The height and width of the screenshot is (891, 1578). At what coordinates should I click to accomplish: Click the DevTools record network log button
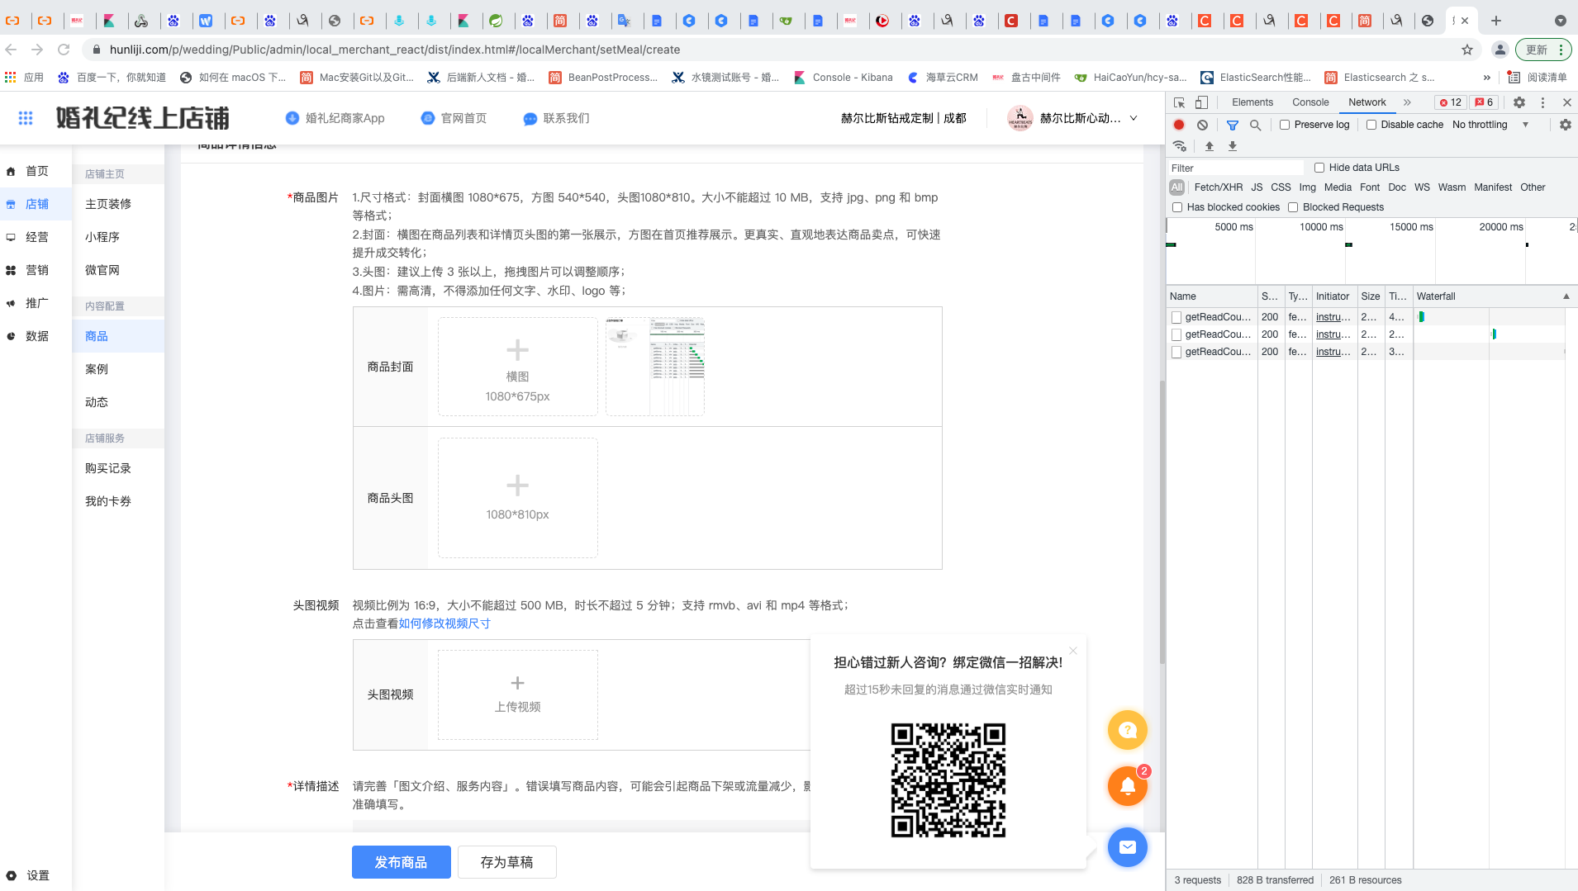(x=1179, y=125)
